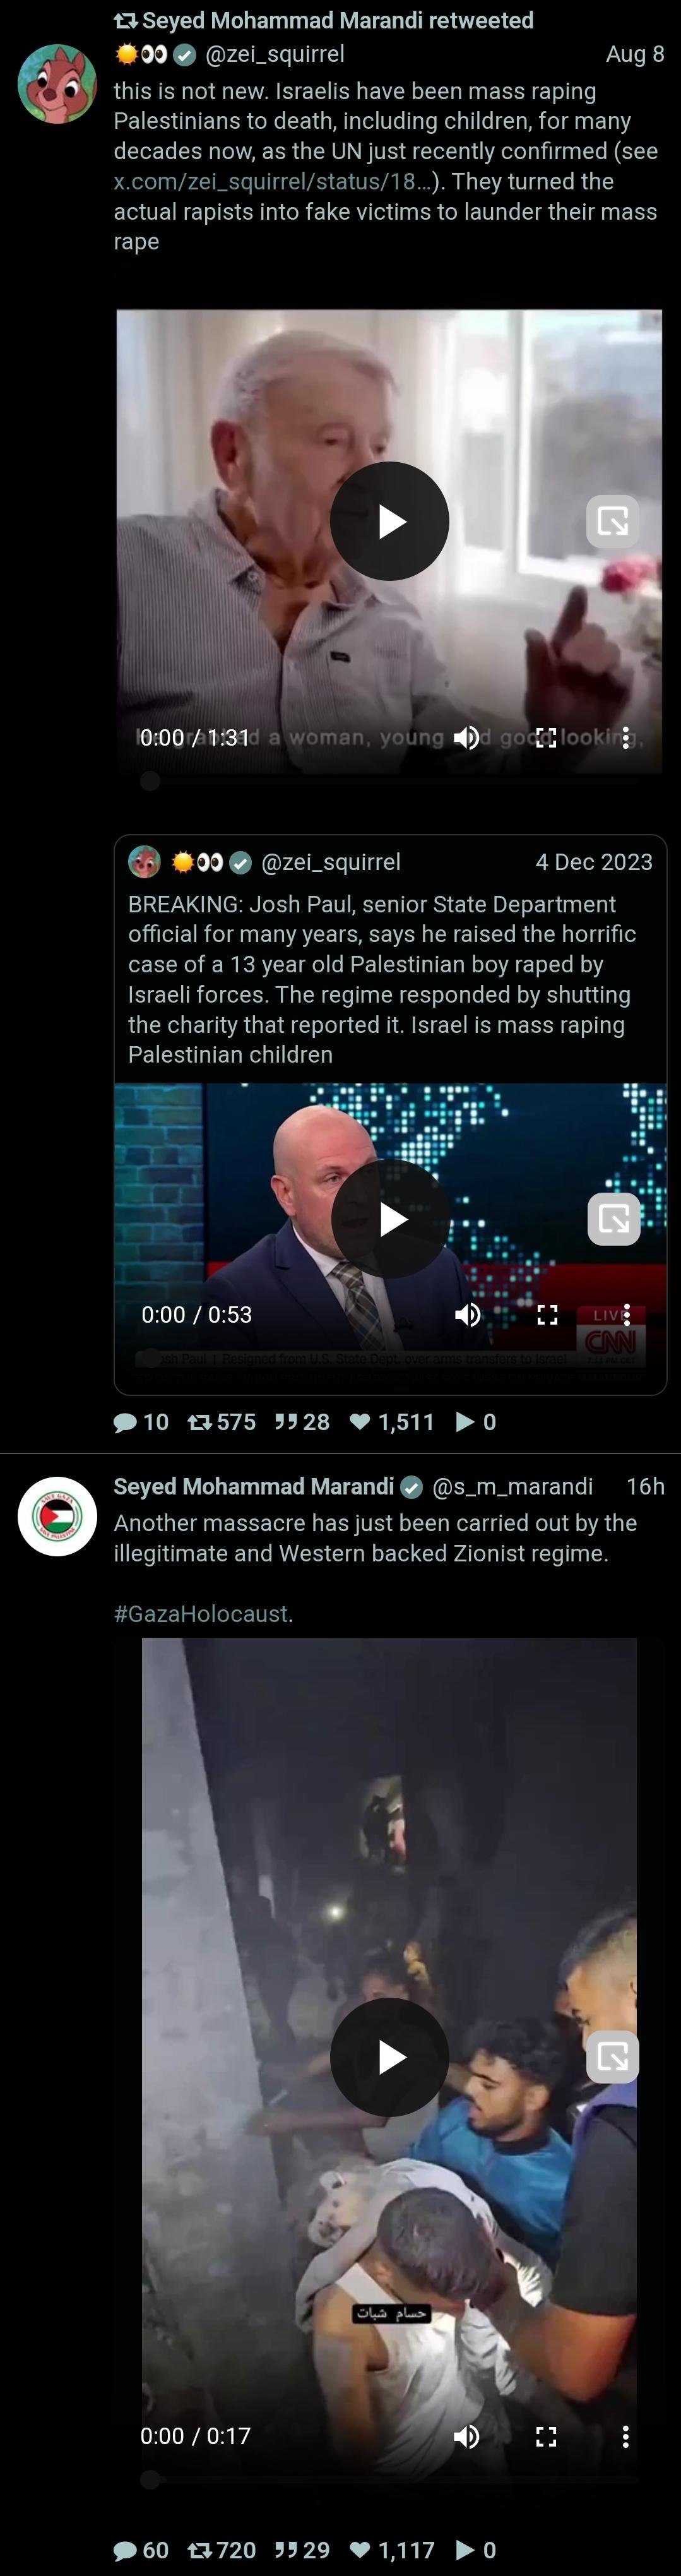Toggle sound on the 0:17 video

pos(466,2436)
